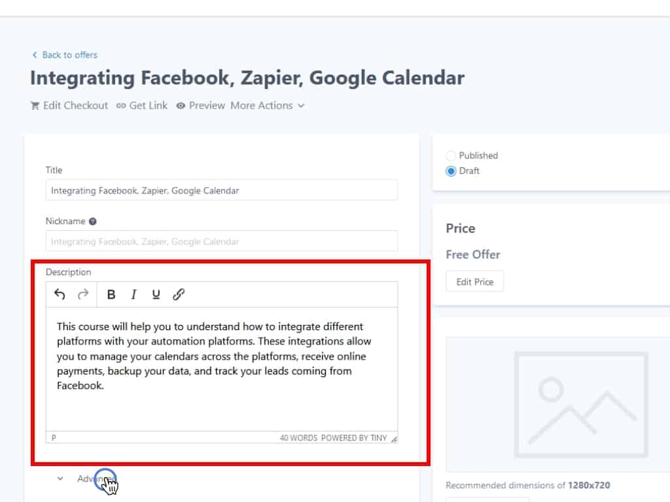The height and width of the screenshot is (502, 670).
Task: Click the Edit Price button
Action: click(474, 282)
